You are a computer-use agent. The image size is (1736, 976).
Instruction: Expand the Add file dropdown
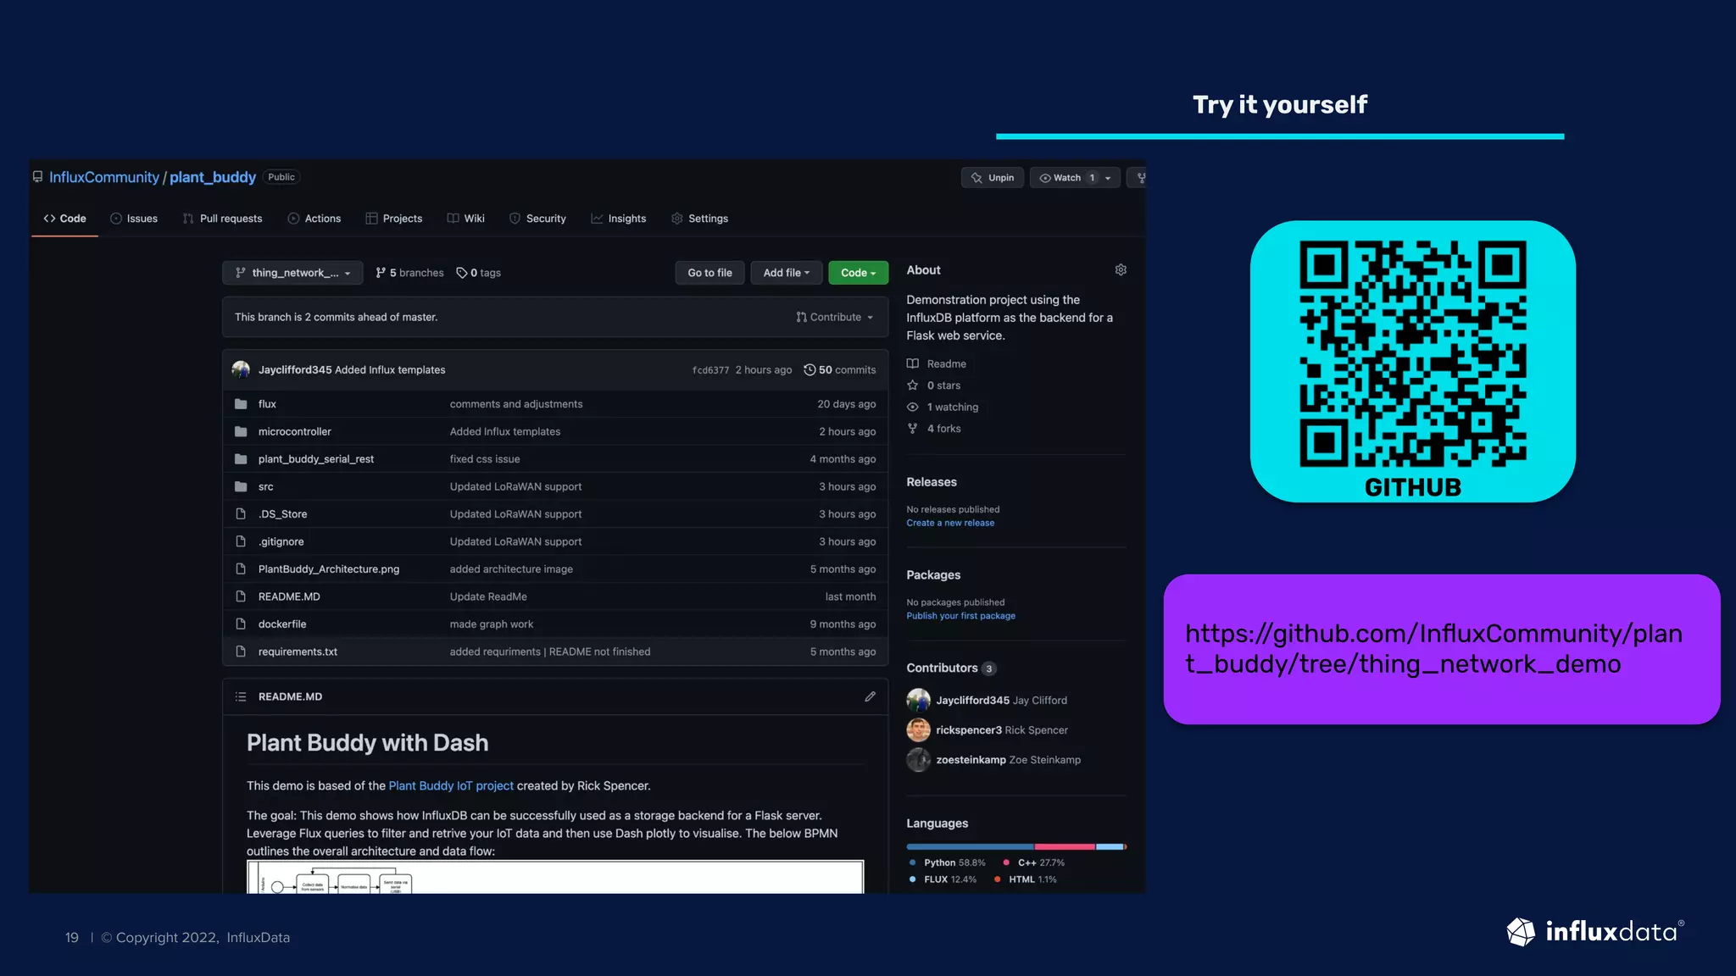[787, 273]
